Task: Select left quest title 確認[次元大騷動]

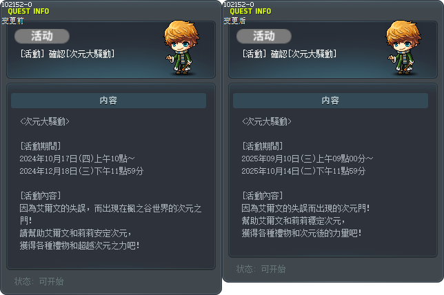Action: (68, 54)
